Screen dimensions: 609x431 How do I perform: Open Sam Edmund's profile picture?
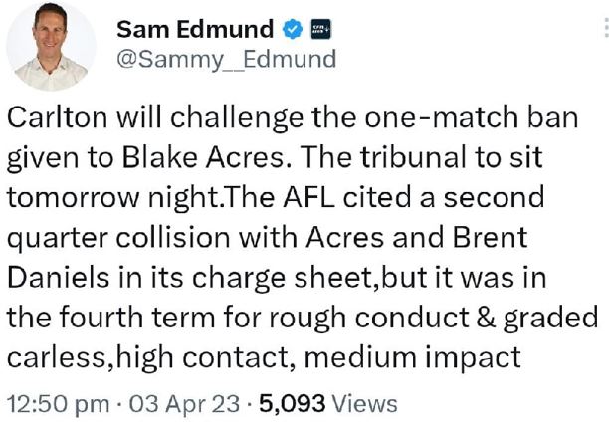click(52, 47)
